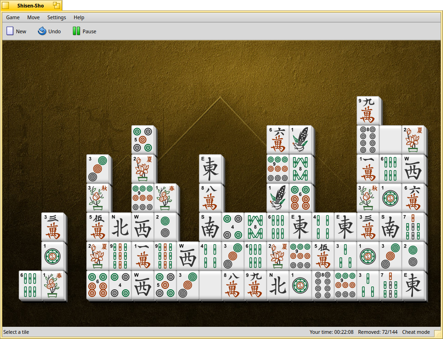Select the 8 character tile below the East tile
This screenshot has height=339, width=443.
[210, 198]
